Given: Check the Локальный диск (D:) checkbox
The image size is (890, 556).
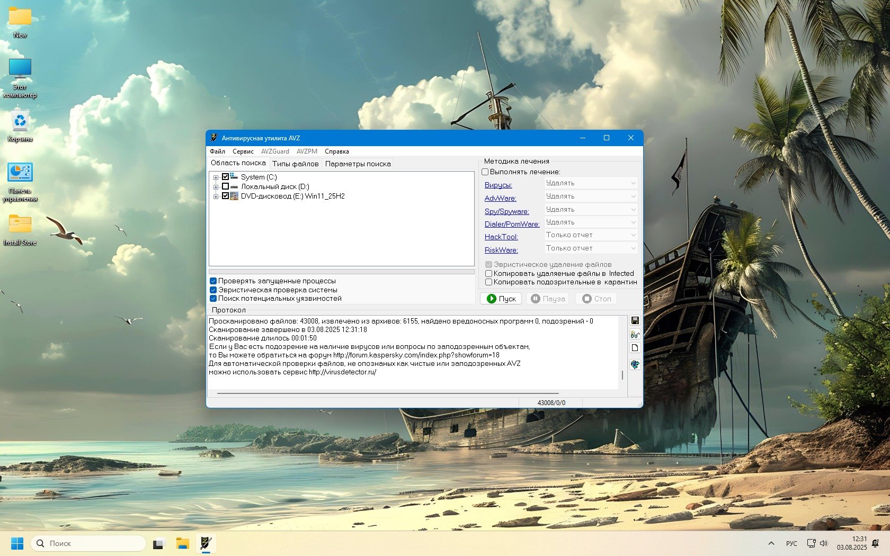Looking at the screenshot, I should pos(226,186).
